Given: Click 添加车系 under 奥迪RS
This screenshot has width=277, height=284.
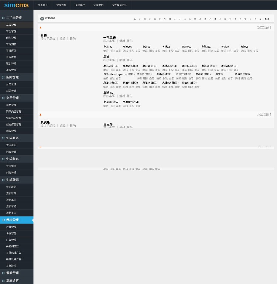Looking at the screenshot, I should tap(109, 96).
